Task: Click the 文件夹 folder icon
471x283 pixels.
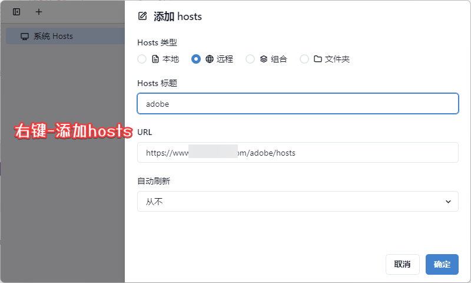Action: pos(318,58)
